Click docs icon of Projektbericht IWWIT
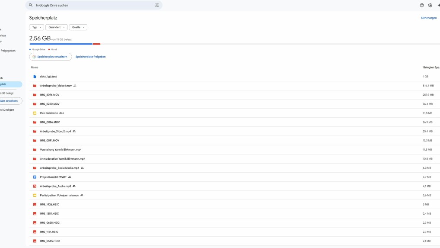440x248 pixels. tap(35, 177)
